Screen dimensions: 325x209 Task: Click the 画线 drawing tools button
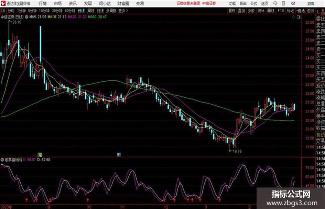(x=271, y=11)
